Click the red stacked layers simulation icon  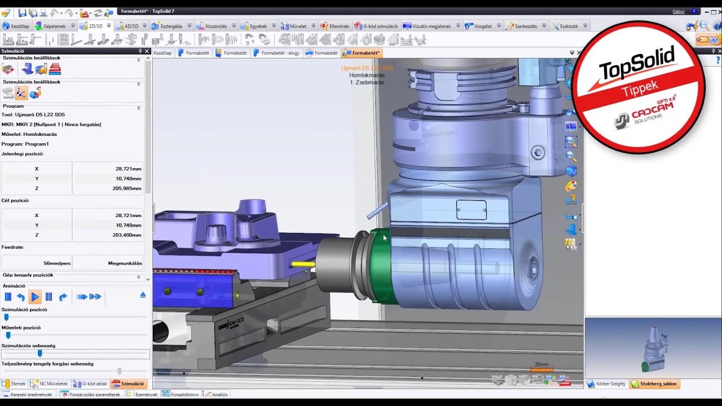pos(55,69)
